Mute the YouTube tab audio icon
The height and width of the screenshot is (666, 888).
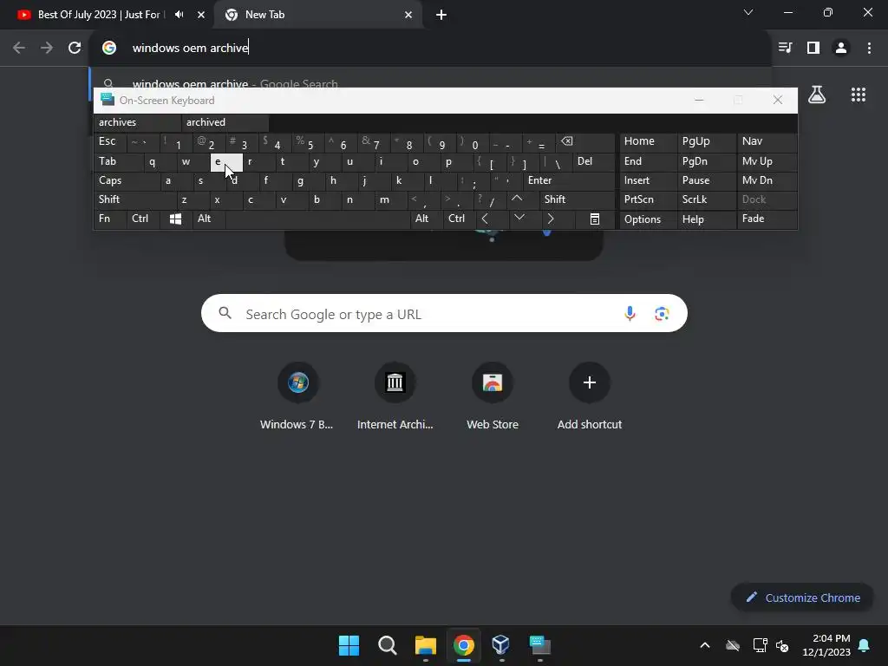179,15
